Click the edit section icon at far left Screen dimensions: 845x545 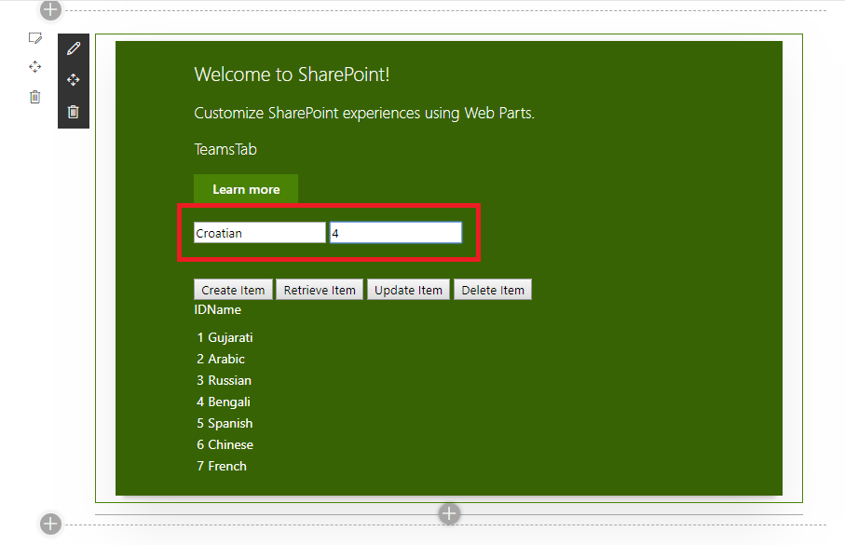[x=35, y=38]
